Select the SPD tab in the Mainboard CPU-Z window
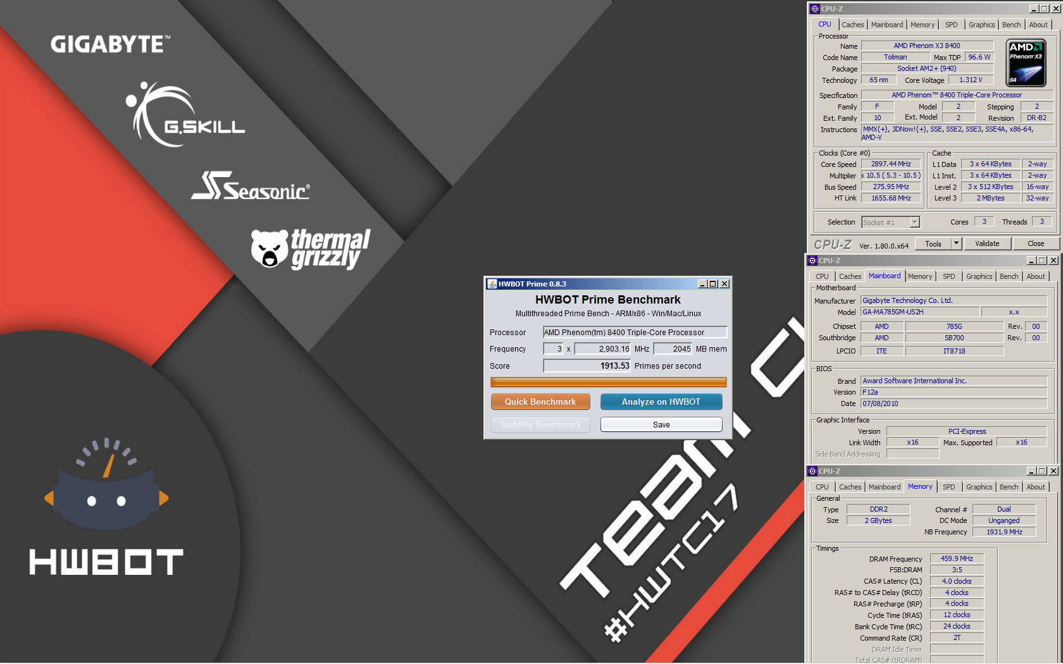The image size is (1063, 664). click(x=948, y=276)
